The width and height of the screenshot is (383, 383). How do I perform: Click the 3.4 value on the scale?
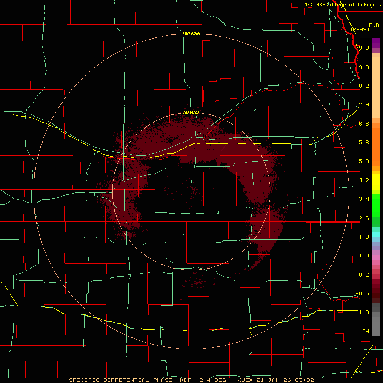[x=364, y=199]
